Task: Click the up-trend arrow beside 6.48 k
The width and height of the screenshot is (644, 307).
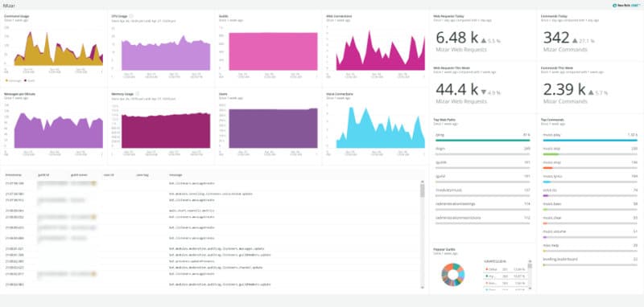Action: coord(484,40)
